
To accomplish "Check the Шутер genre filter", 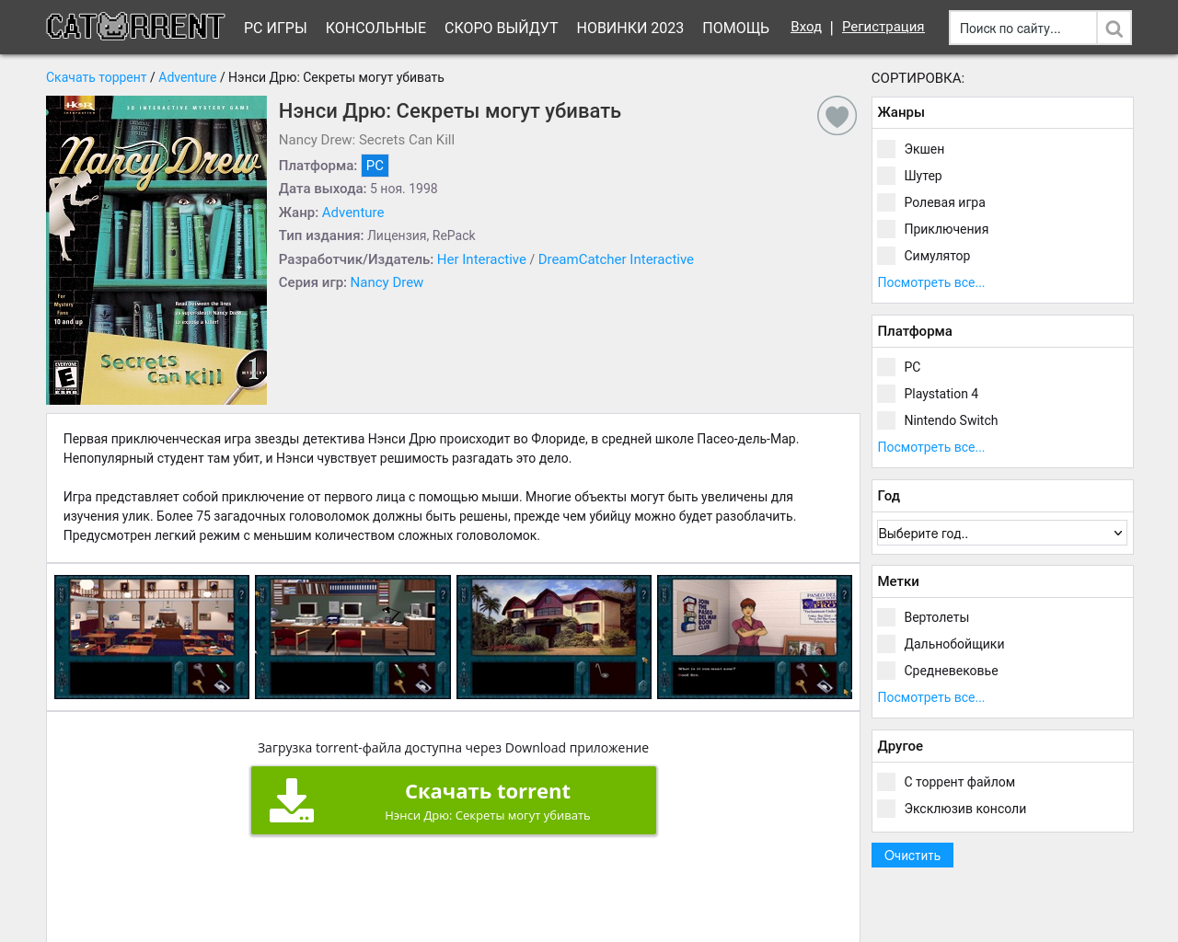I will point(886,176).
